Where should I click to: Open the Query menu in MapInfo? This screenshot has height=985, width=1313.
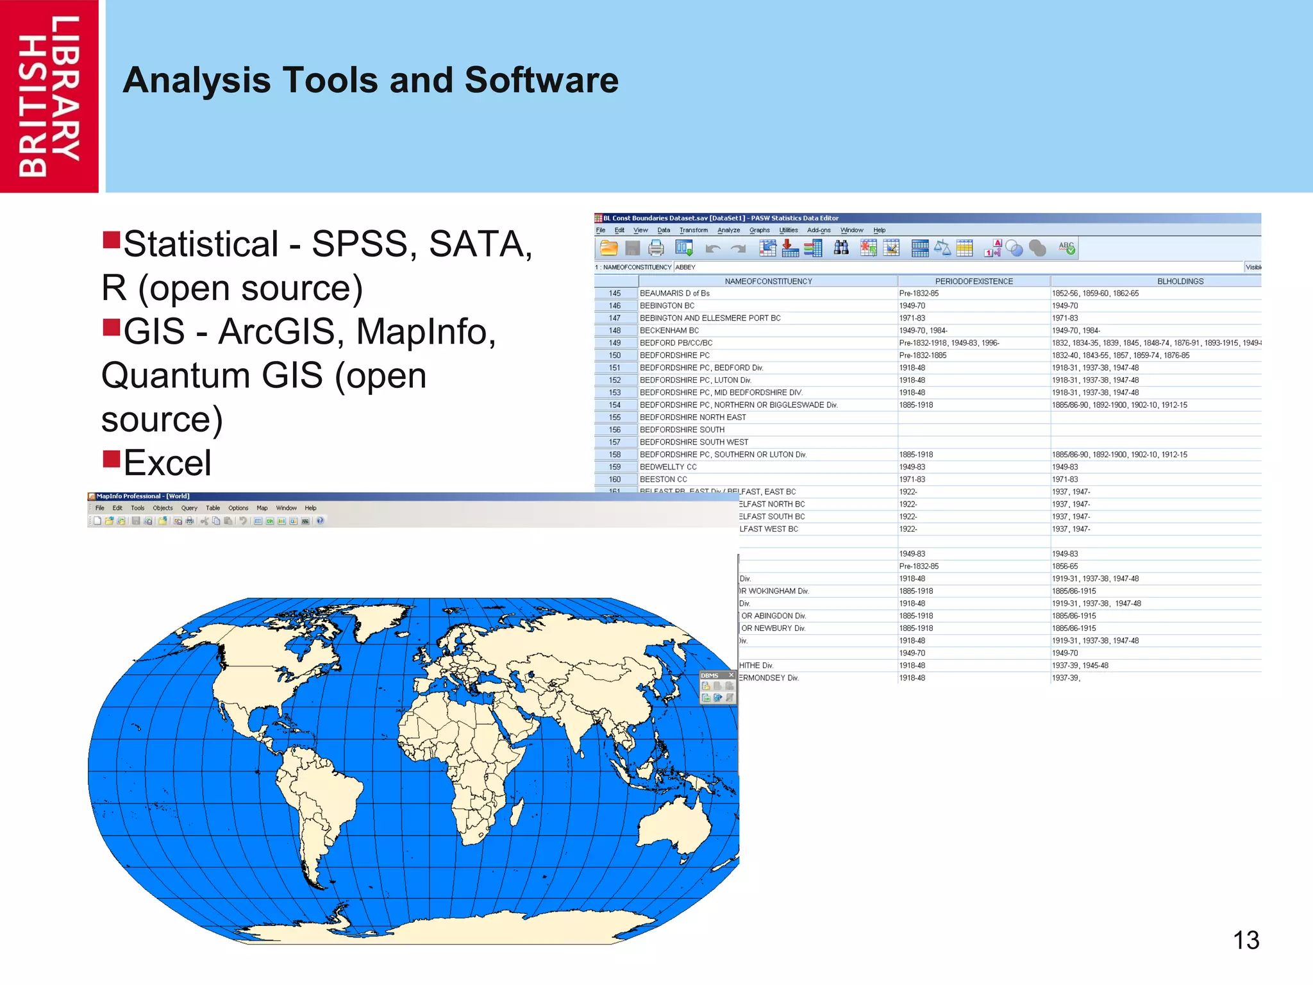pos(189,508)
